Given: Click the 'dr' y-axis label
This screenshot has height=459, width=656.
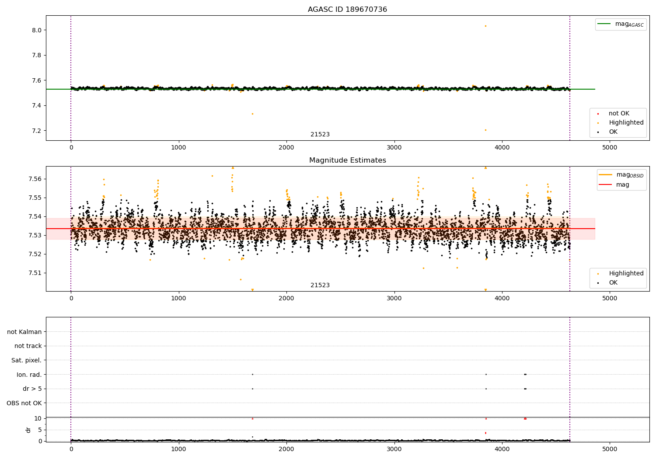Looking at the screenshot, I should [28, 430].
